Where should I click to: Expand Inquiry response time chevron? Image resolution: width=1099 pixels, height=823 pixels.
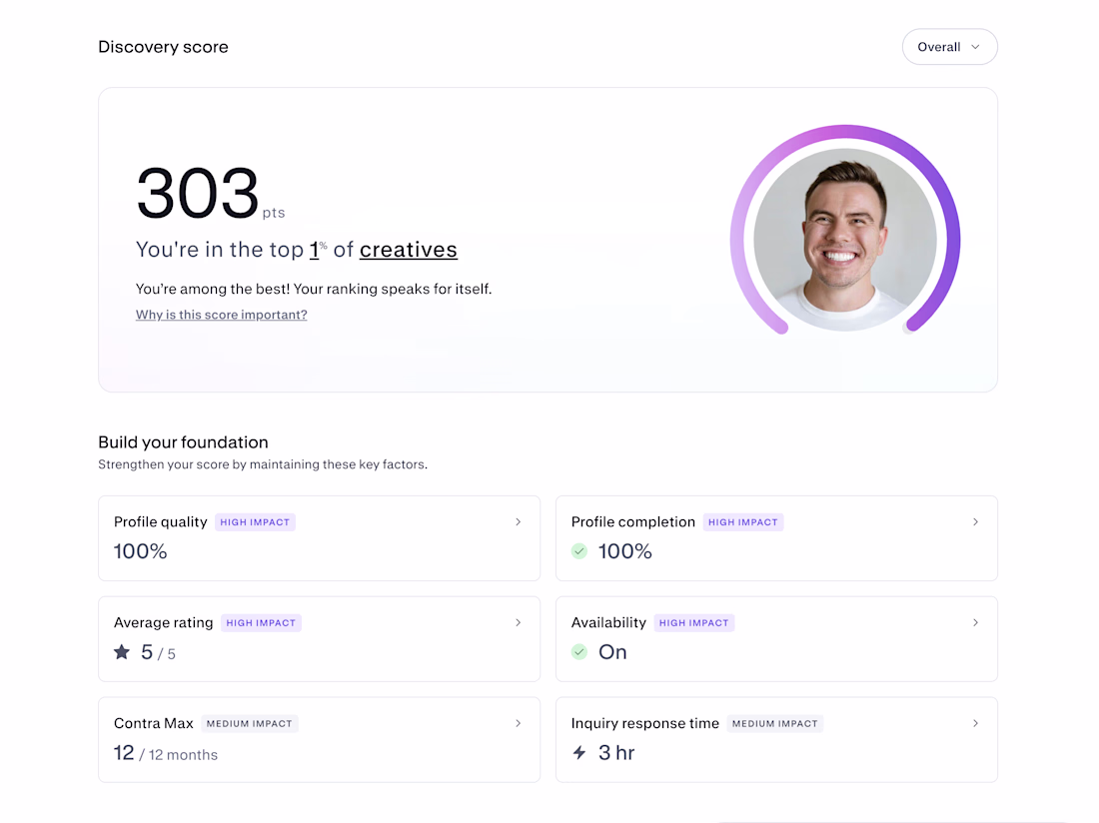pyautogui.click(x=975, y=723)
